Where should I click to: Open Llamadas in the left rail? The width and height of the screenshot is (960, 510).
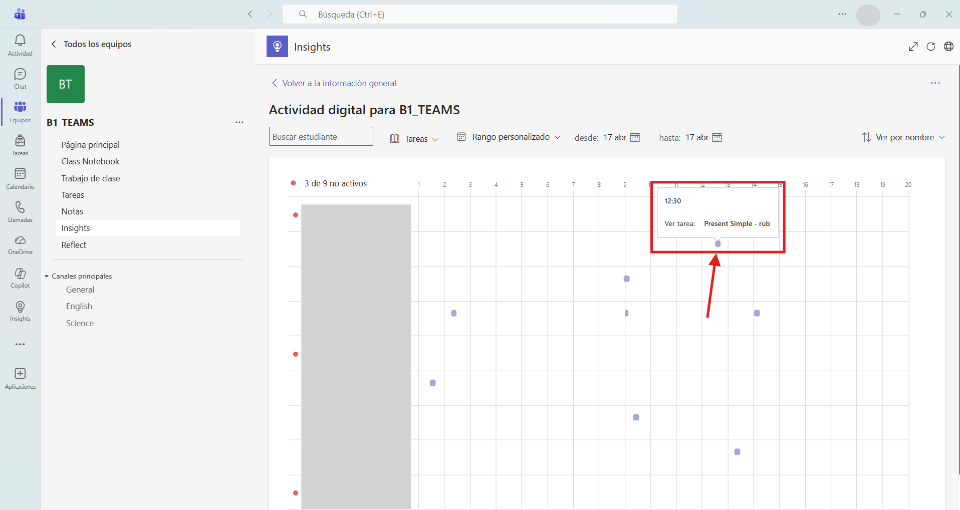pyautogui.click(x=20, y=212)
